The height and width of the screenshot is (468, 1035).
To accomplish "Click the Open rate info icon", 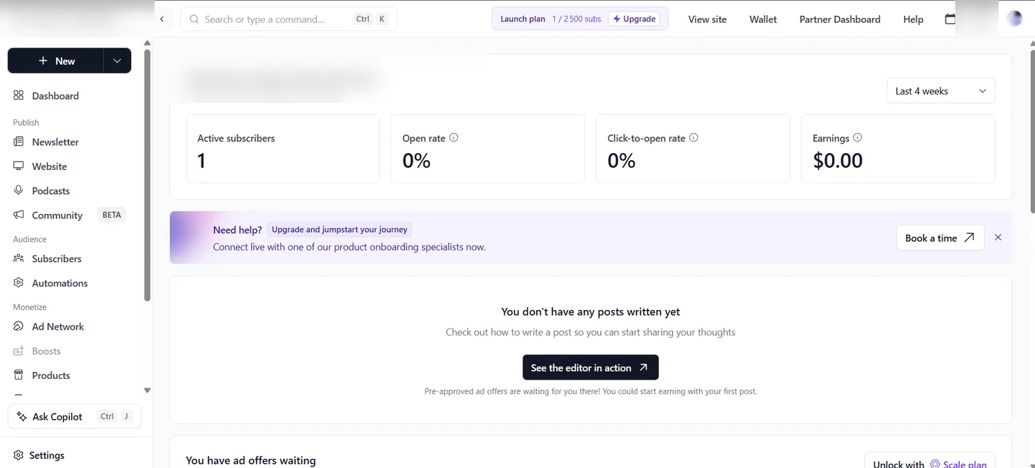I will tap(453, 137).
